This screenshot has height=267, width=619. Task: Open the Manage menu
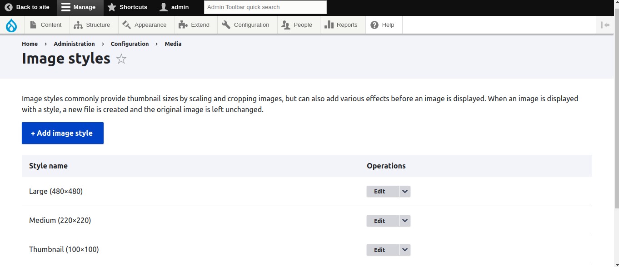coord(80,7)
